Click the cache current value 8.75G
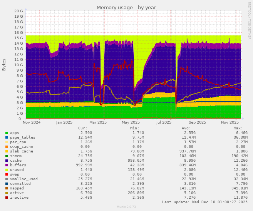 (86, 161)
